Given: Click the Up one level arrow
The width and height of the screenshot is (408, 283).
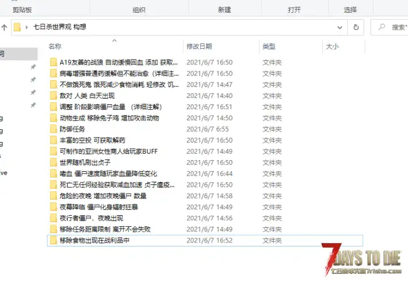Looking at the screenshot, I should [x=3, y=27].
